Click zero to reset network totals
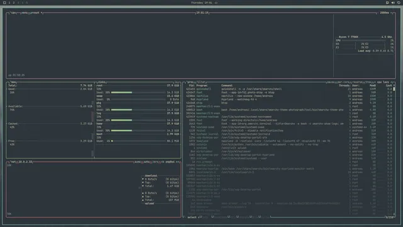The height and width of the screenshot is (227, 403). tap(156, 162)
